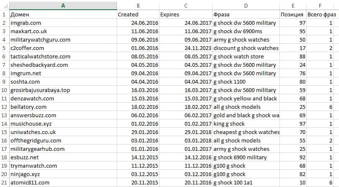Click the 'Фраза' header cell
Viewport: 339px width, 187px height.
[x=246, y=15]
